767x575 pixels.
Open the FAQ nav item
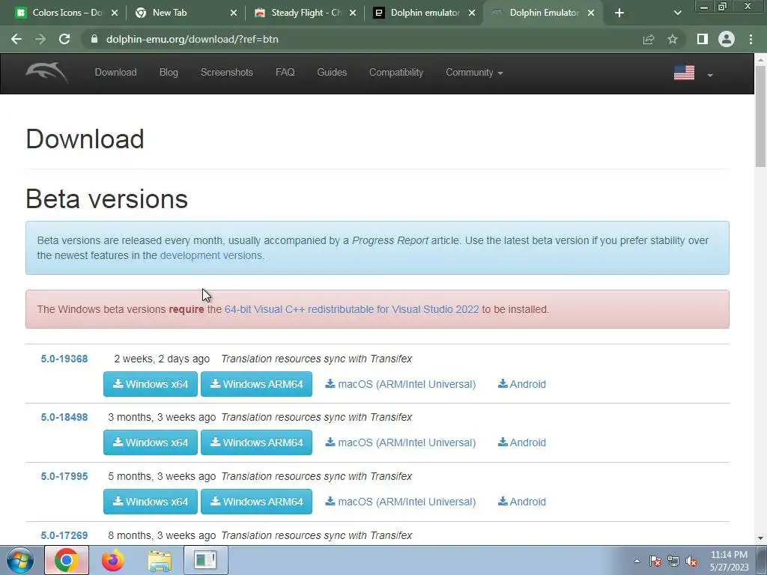coord(285,73)
